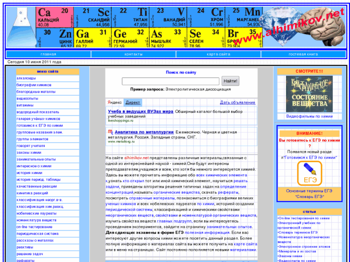Open the flask logo image in header
Viewport: 350px width, 262px height.
click(21, 27)
